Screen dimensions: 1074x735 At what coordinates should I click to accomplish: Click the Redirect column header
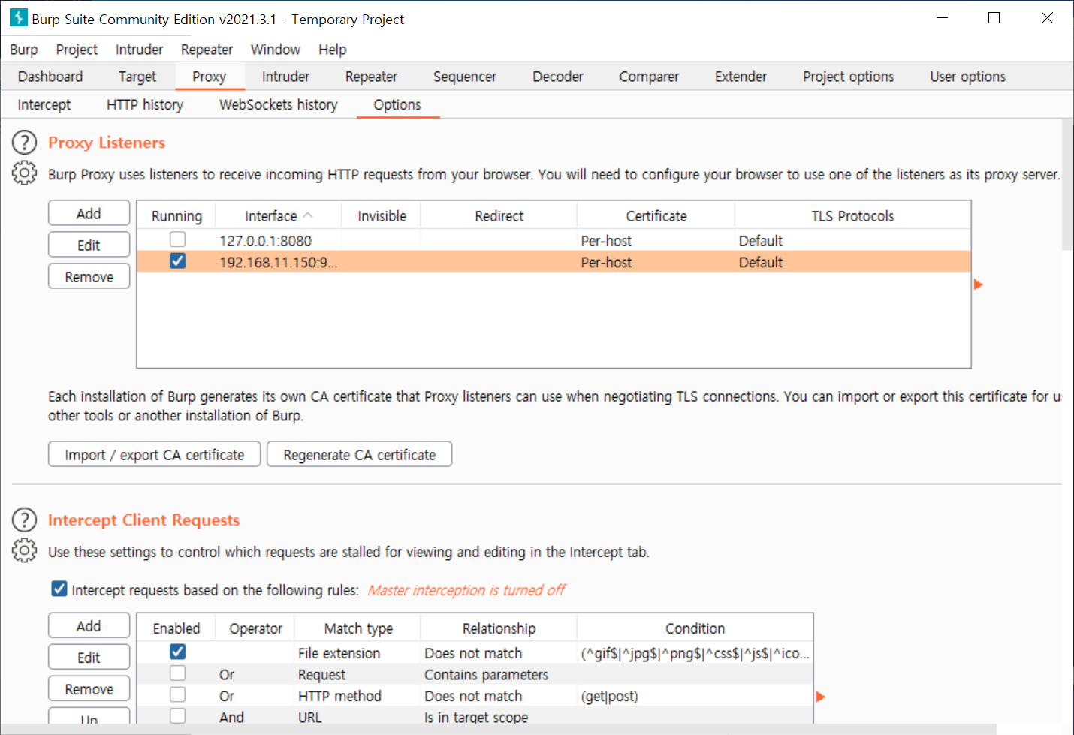click(x=499, y=216)
